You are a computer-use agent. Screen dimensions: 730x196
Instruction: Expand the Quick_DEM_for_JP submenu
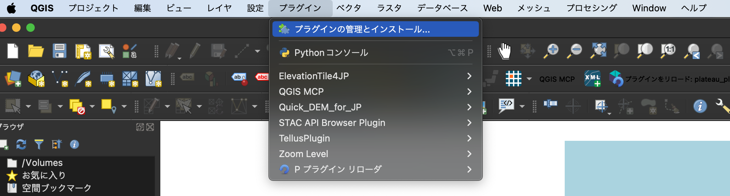(375, 107)
